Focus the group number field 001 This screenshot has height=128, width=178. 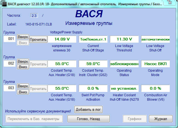[x=10, y=39]
